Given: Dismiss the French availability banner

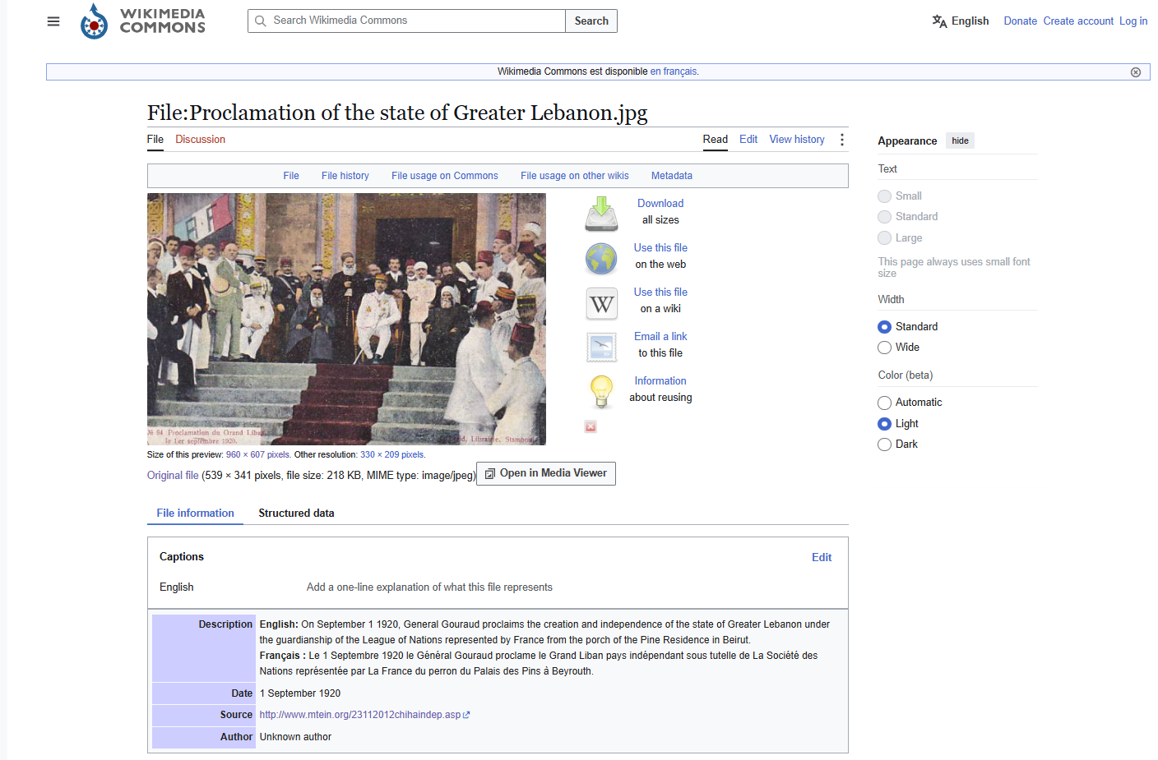Looking at the screenshot, I should [x=1135, y=72].
